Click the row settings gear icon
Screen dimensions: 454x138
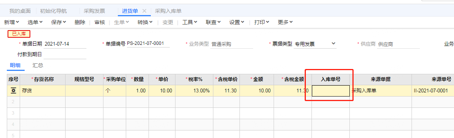13,91
